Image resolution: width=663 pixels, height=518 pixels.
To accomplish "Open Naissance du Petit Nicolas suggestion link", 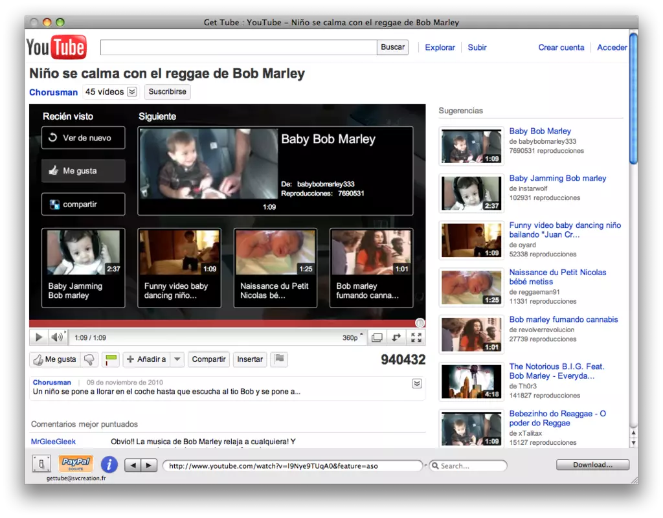I will [557, 277].
